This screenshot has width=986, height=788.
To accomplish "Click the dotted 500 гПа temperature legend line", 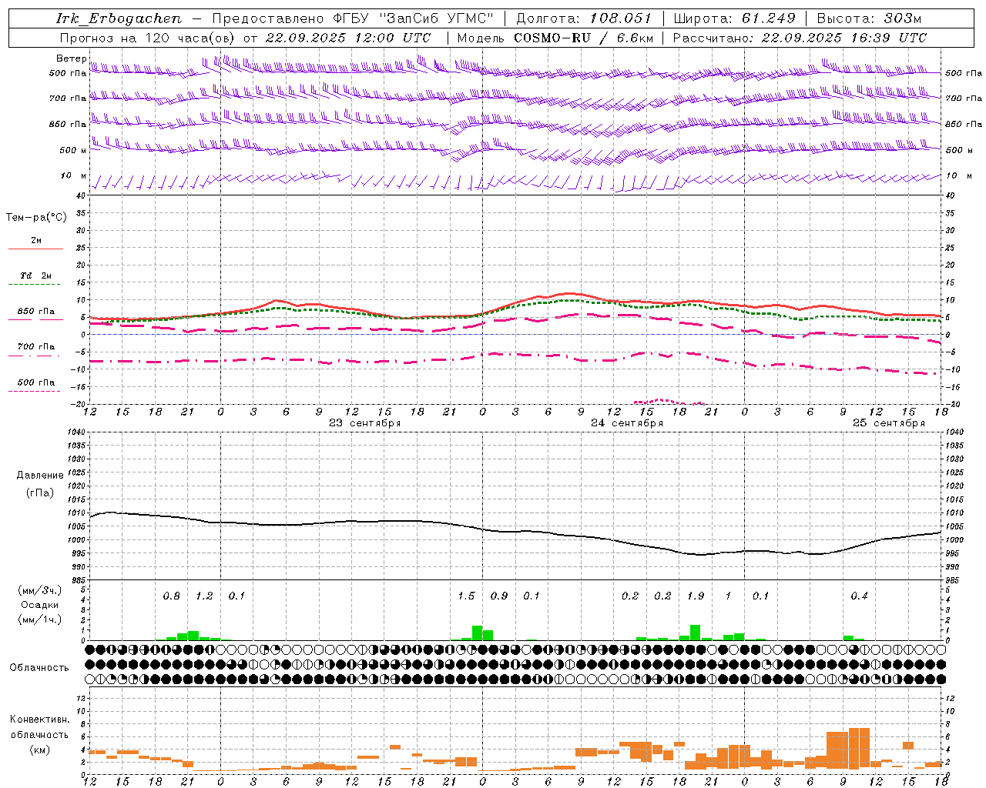I will click(x=35, y=391).
